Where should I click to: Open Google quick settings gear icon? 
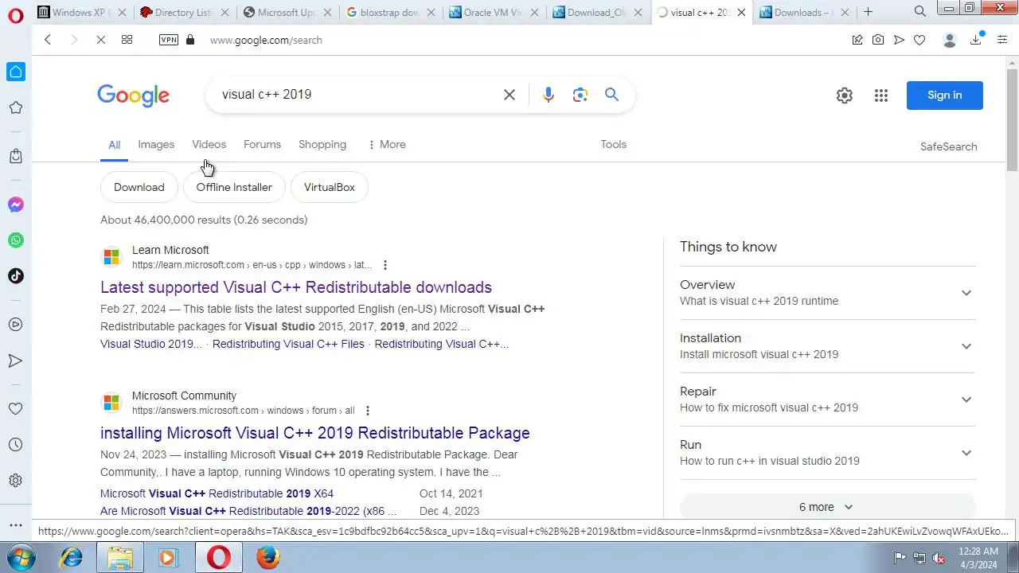coord(845,95)
